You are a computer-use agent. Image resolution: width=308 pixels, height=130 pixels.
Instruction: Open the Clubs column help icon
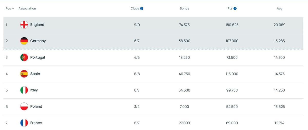click(x=142, y=8)
